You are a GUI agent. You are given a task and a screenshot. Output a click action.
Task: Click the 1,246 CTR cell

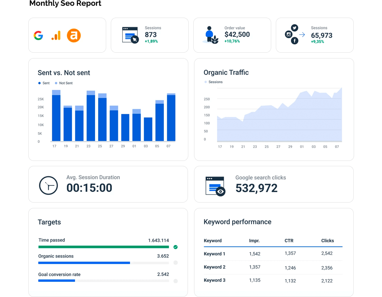290,268
